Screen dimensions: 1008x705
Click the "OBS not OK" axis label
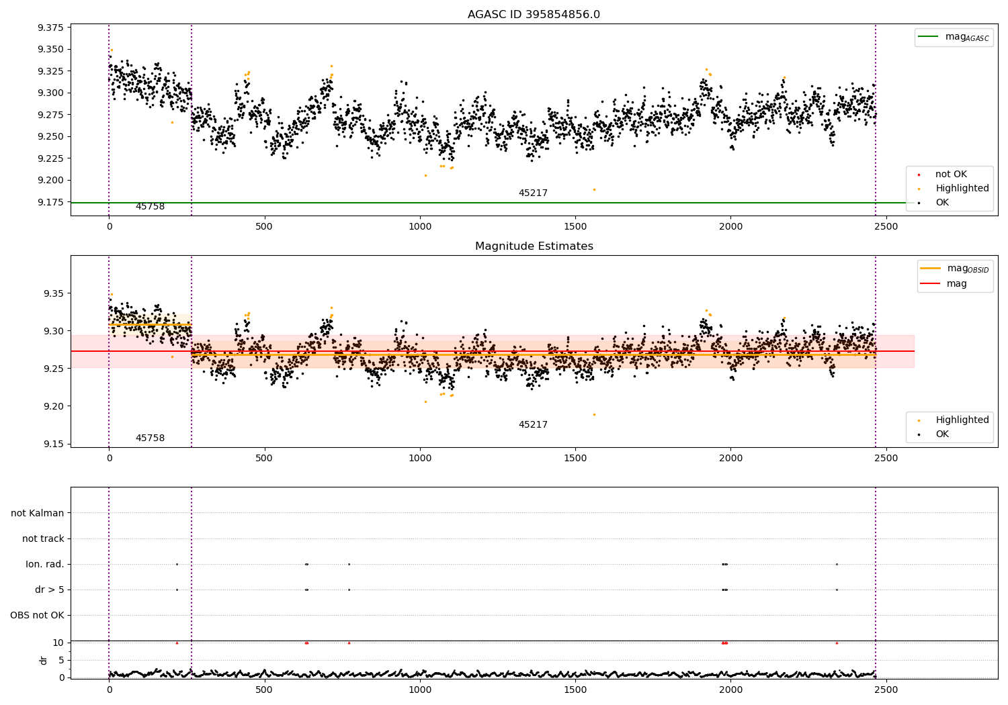(x=38, y=616)
